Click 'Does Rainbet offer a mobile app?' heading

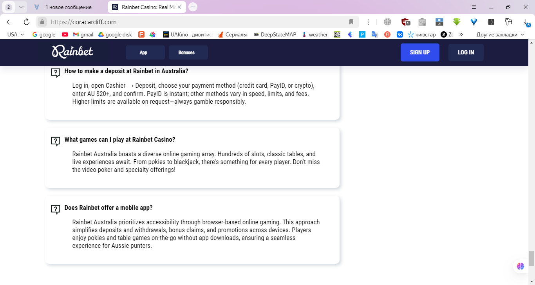[x=108, y=207]
